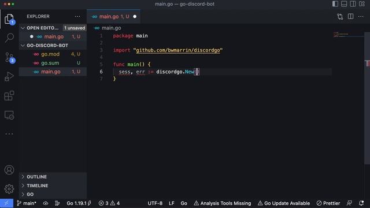Show the 3 errors count in status bar
The height and width of the screenshot is (208, 370).
click(x=103, y=203)
